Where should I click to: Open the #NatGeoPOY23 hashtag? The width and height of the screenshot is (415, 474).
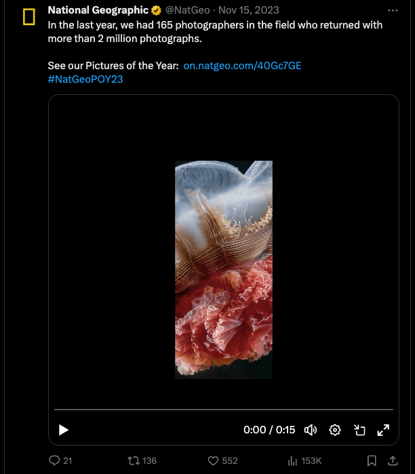[85, 79]
